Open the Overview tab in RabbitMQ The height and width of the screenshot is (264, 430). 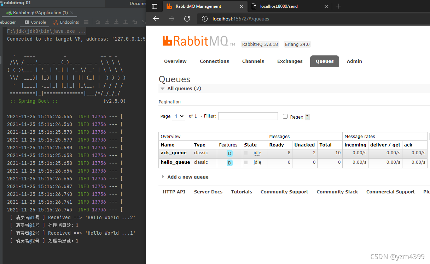click(x=175, y=61)
